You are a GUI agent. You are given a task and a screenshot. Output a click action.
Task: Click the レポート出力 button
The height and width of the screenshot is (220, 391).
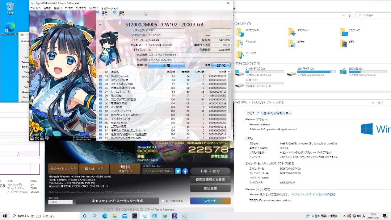point(210,171)
